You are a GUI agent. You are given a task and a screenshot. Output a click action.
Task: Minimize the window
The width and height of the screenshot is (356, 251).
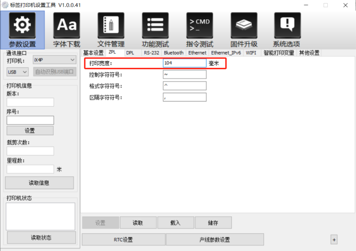coord(306,5)
